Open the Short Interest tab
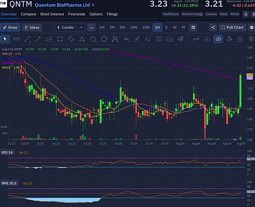Viewport: 255px width, 207px height. click(x=52, y=14)
